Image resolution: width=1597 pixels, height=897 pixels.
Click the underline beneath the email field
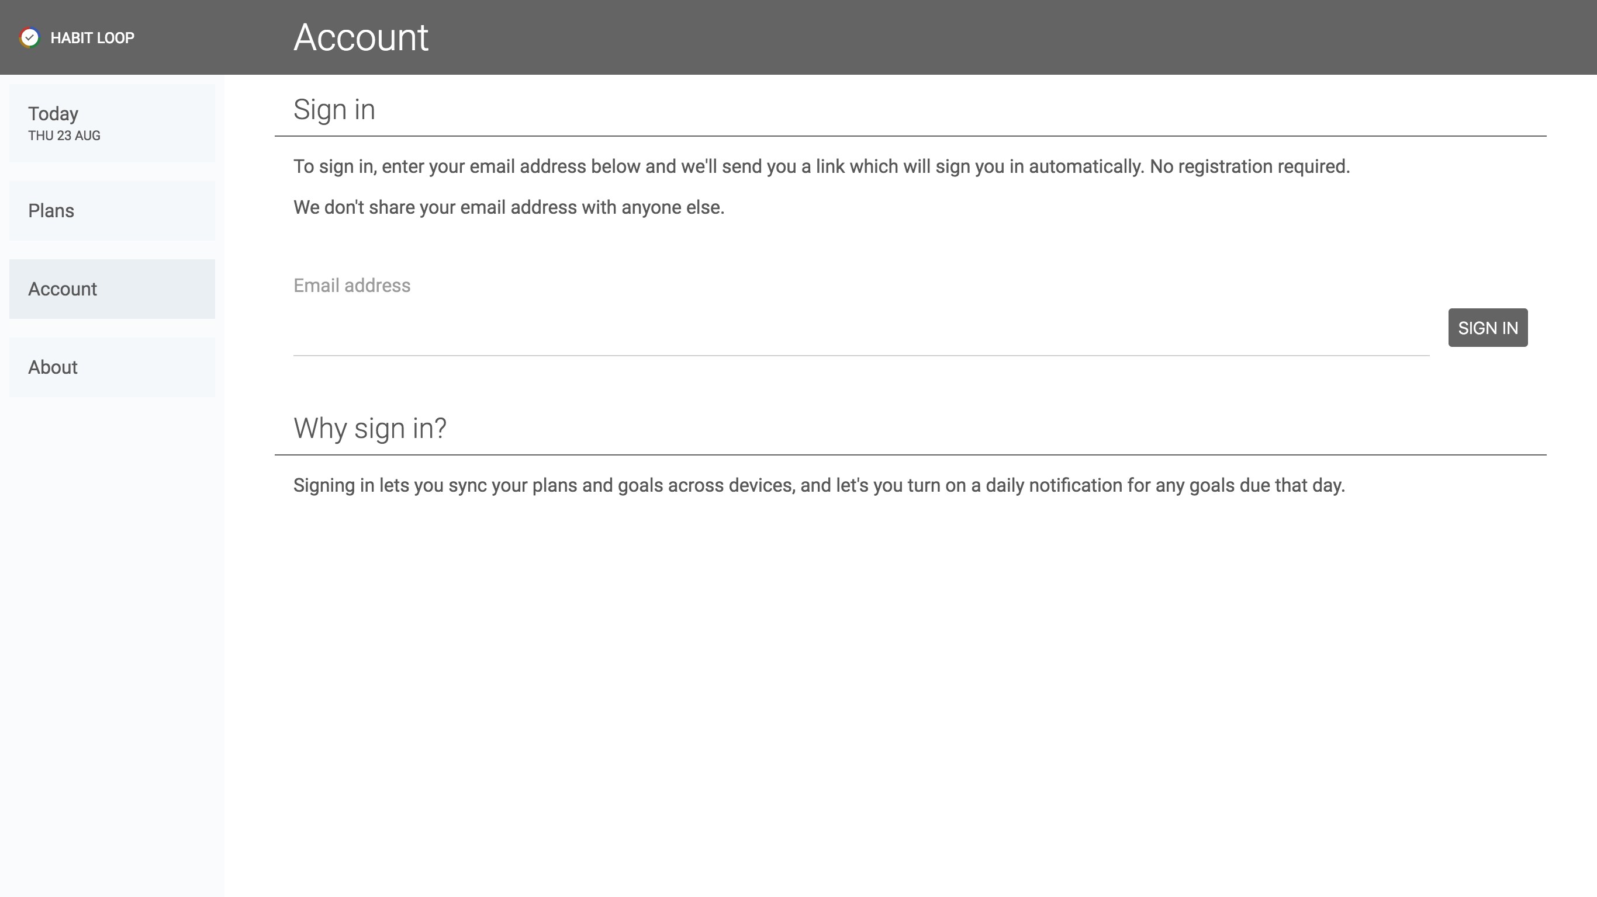[x=860, y=356]
